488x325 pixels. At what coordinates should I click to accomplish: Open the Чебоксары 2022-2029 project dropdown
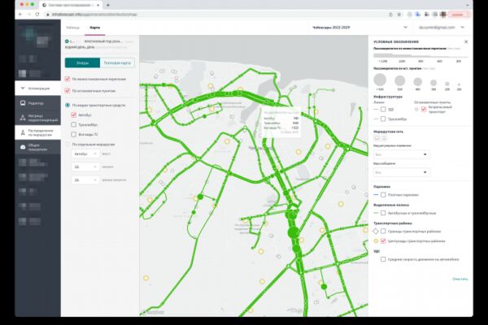(359, 28)
